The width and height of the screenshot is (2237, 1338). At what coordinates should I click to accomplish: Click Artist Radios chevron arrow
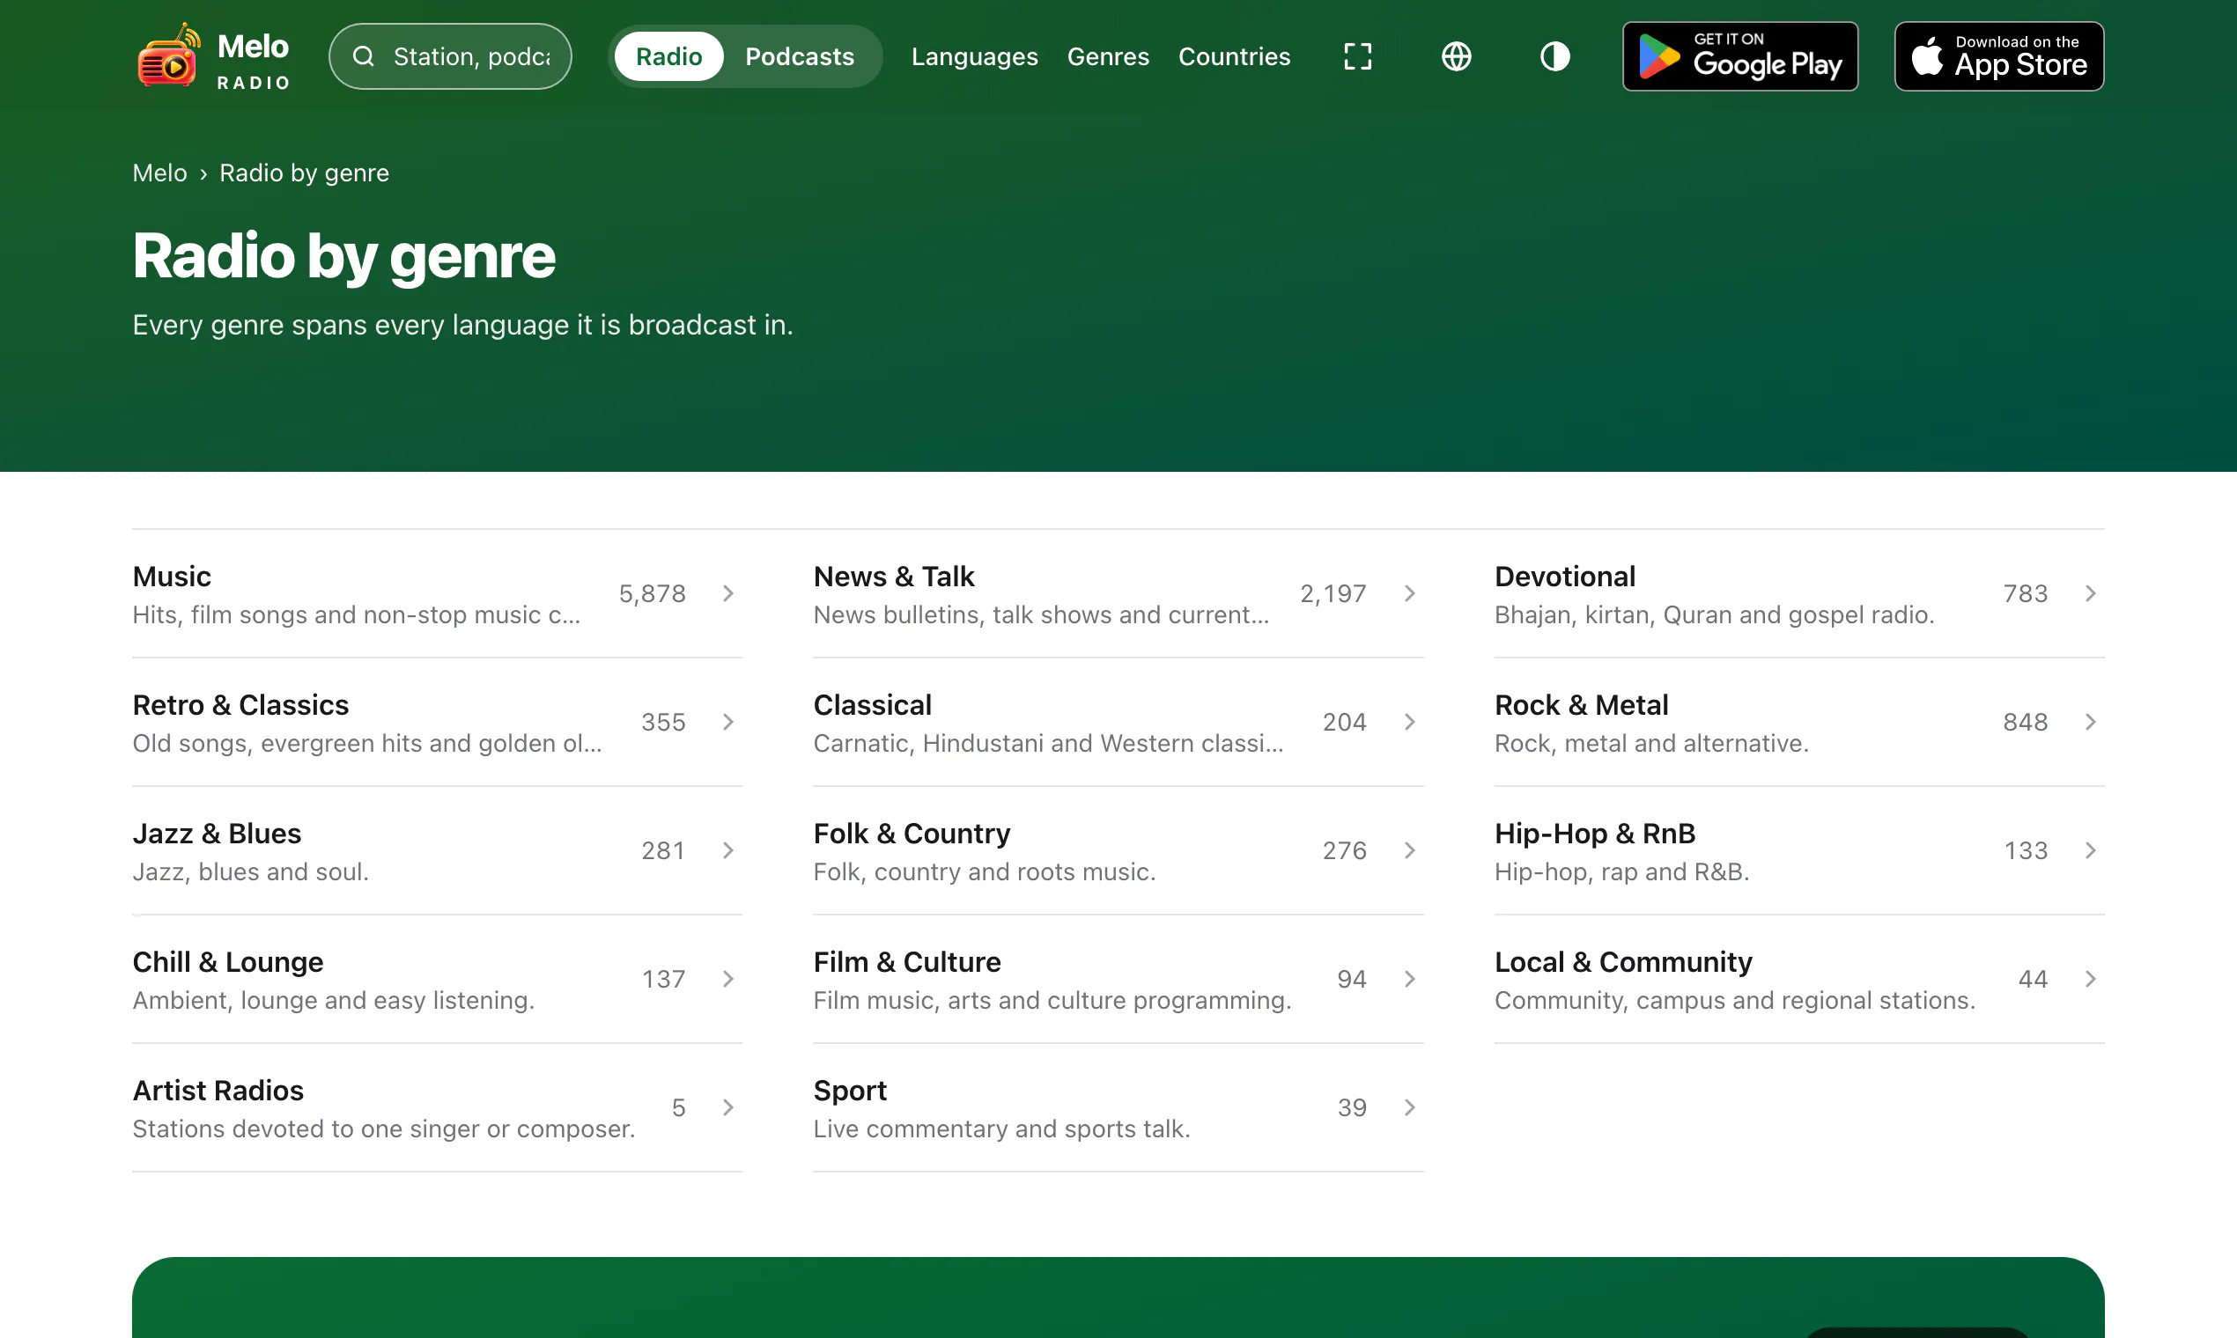coord(728,1107)
